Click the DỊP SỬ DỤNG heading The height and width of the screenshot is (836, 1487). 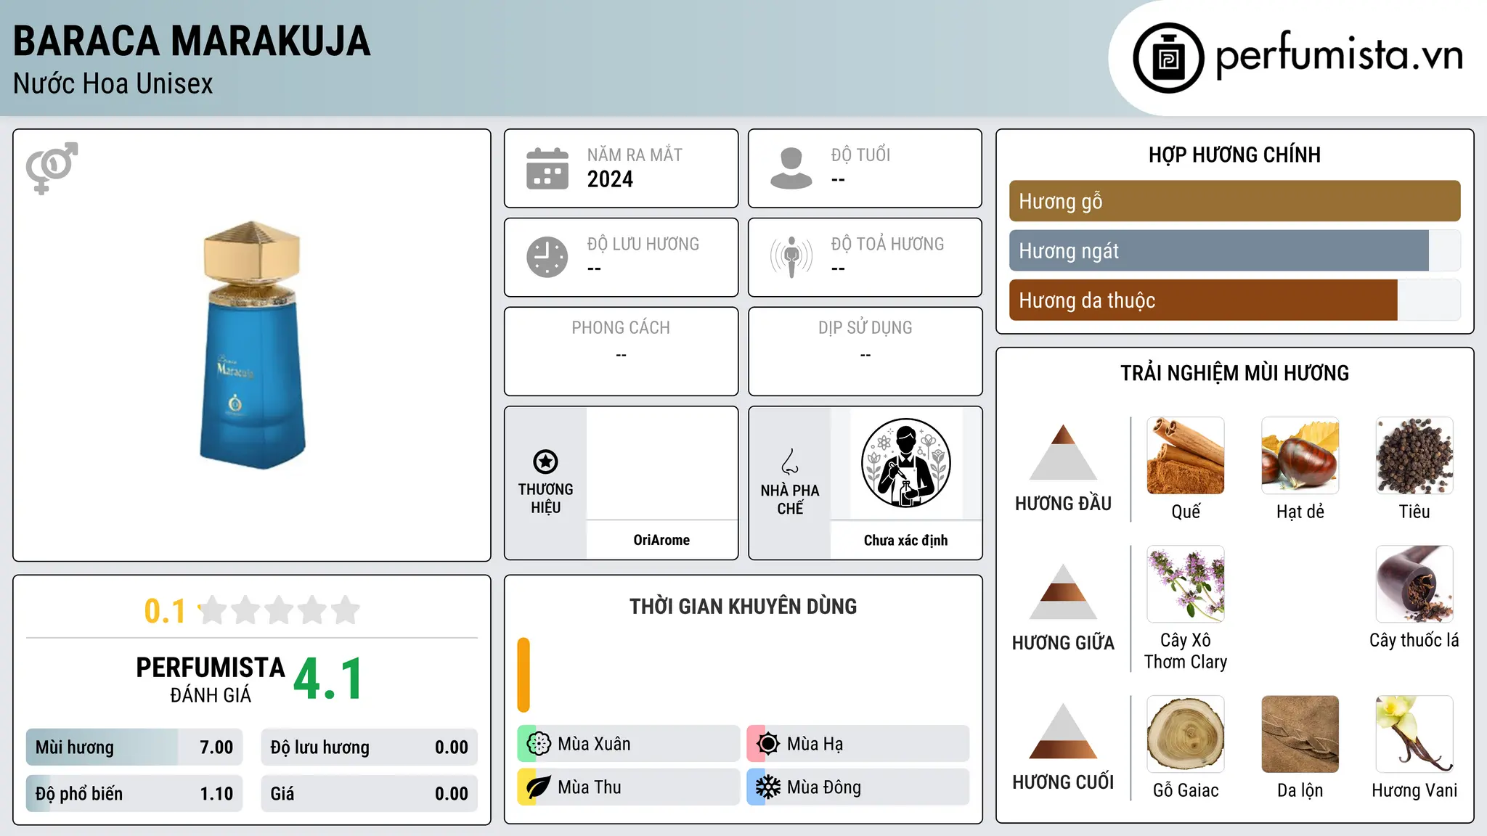(865, 328)
